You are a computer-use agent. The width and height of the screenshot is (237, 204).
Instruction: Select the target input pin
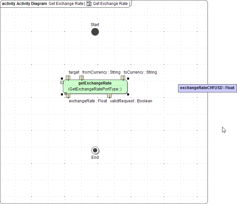coord(68,78)
